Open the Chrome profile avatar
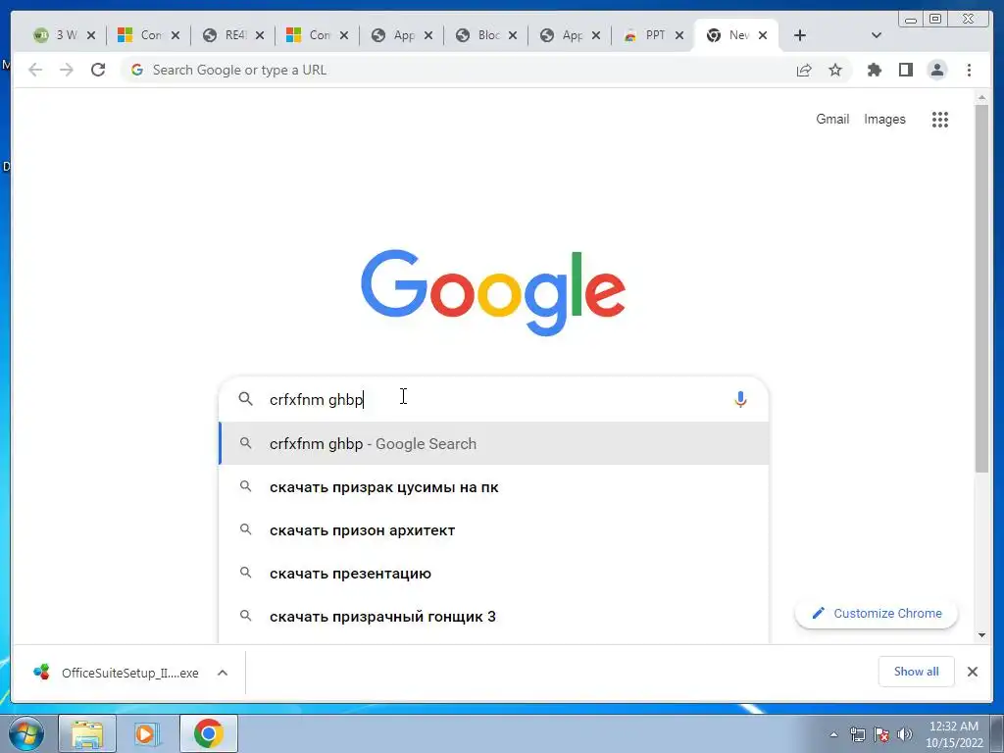The height and width of the screenshot is (753, 1004). click(936, 70)
